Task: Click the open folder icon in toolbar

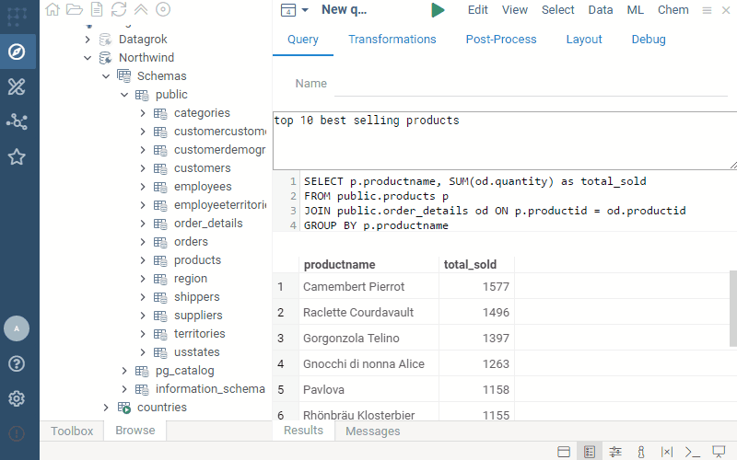Action: tap(75, 9)
